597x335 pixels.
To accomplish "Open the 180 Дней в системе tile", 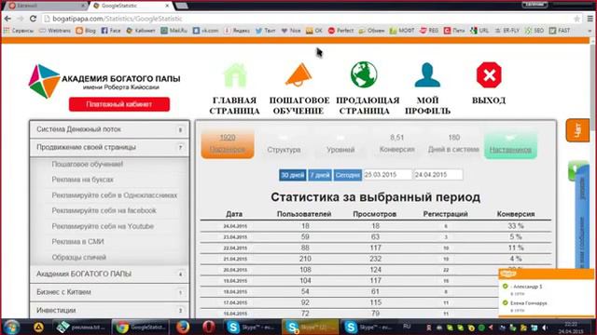I will (453, 143).
